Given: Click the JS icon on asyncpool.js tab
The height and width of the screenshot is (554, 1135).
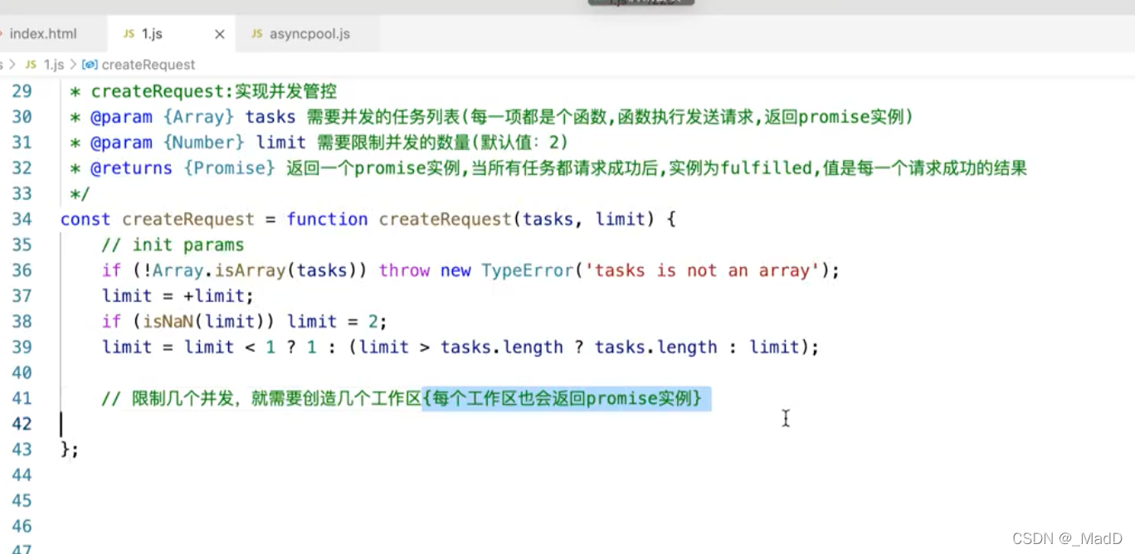Looking at the screenshot, I should click(256, 34).
